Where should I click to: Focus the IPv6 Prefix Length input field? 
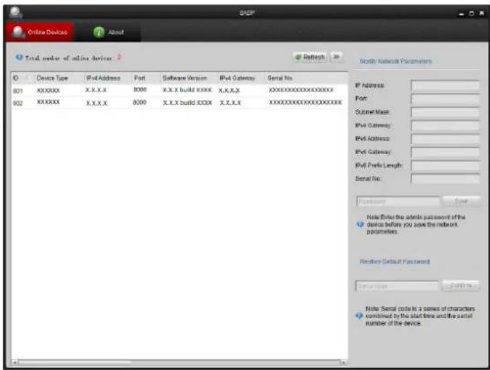coord(445,166)
